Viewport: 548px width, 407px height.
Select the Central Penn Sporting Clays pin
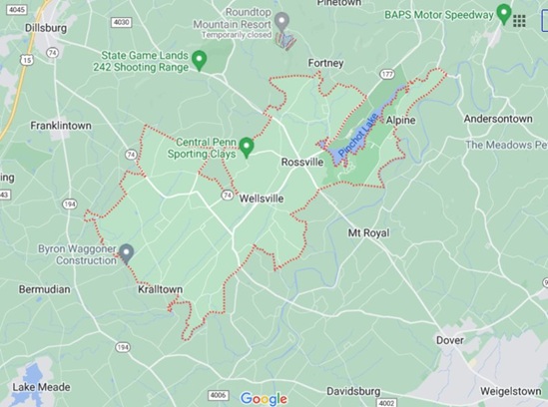247,148
